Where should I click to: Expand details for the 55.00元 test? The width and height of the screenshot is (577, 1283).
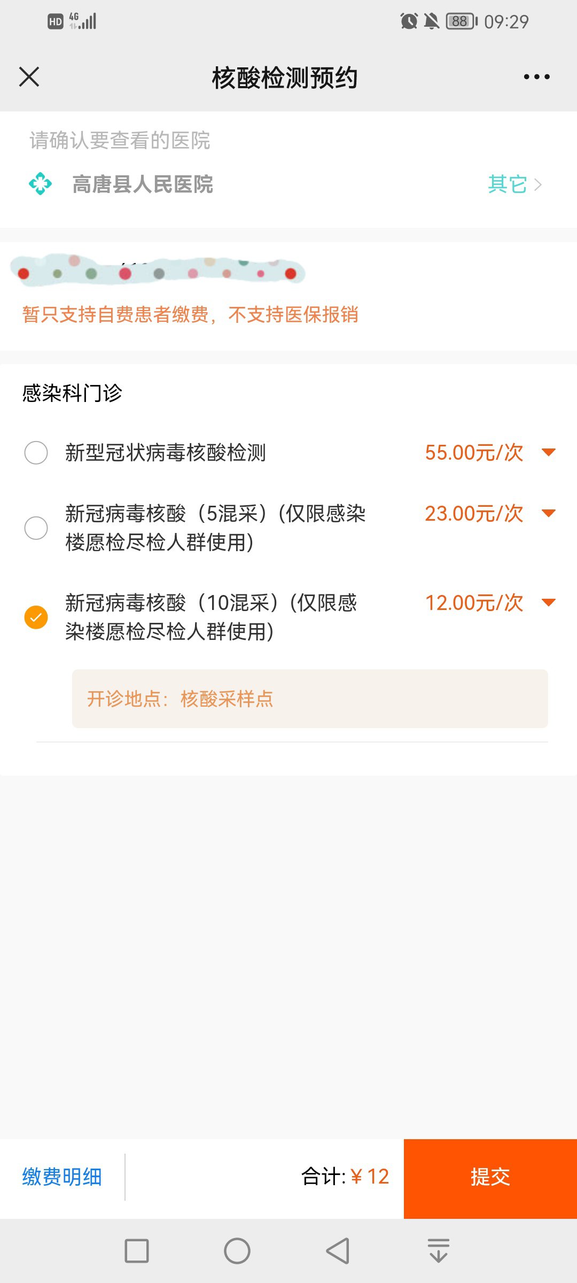click(x=548, y=453)
